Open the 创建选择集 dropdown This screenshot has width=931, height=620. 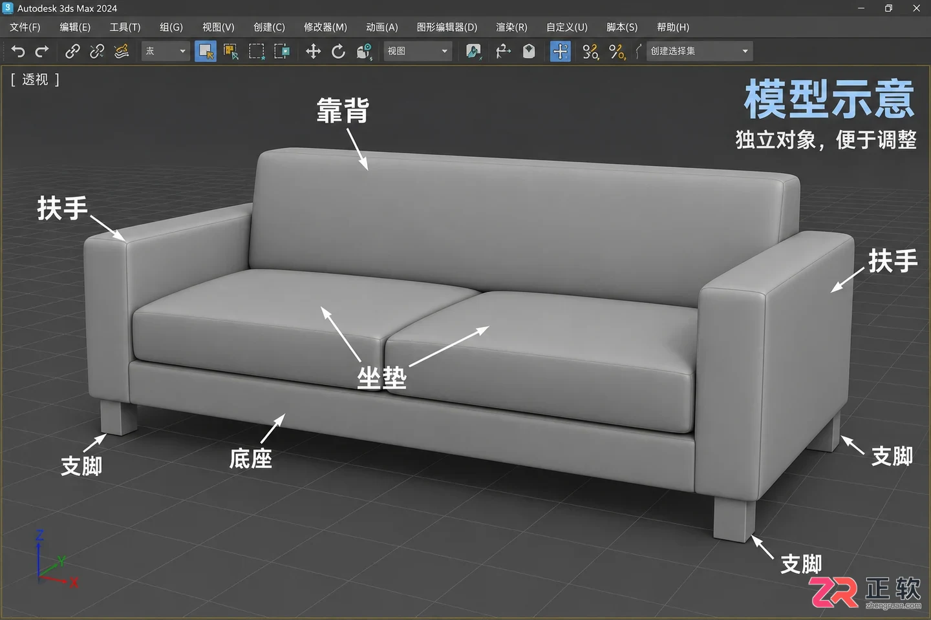pos(700,51)
